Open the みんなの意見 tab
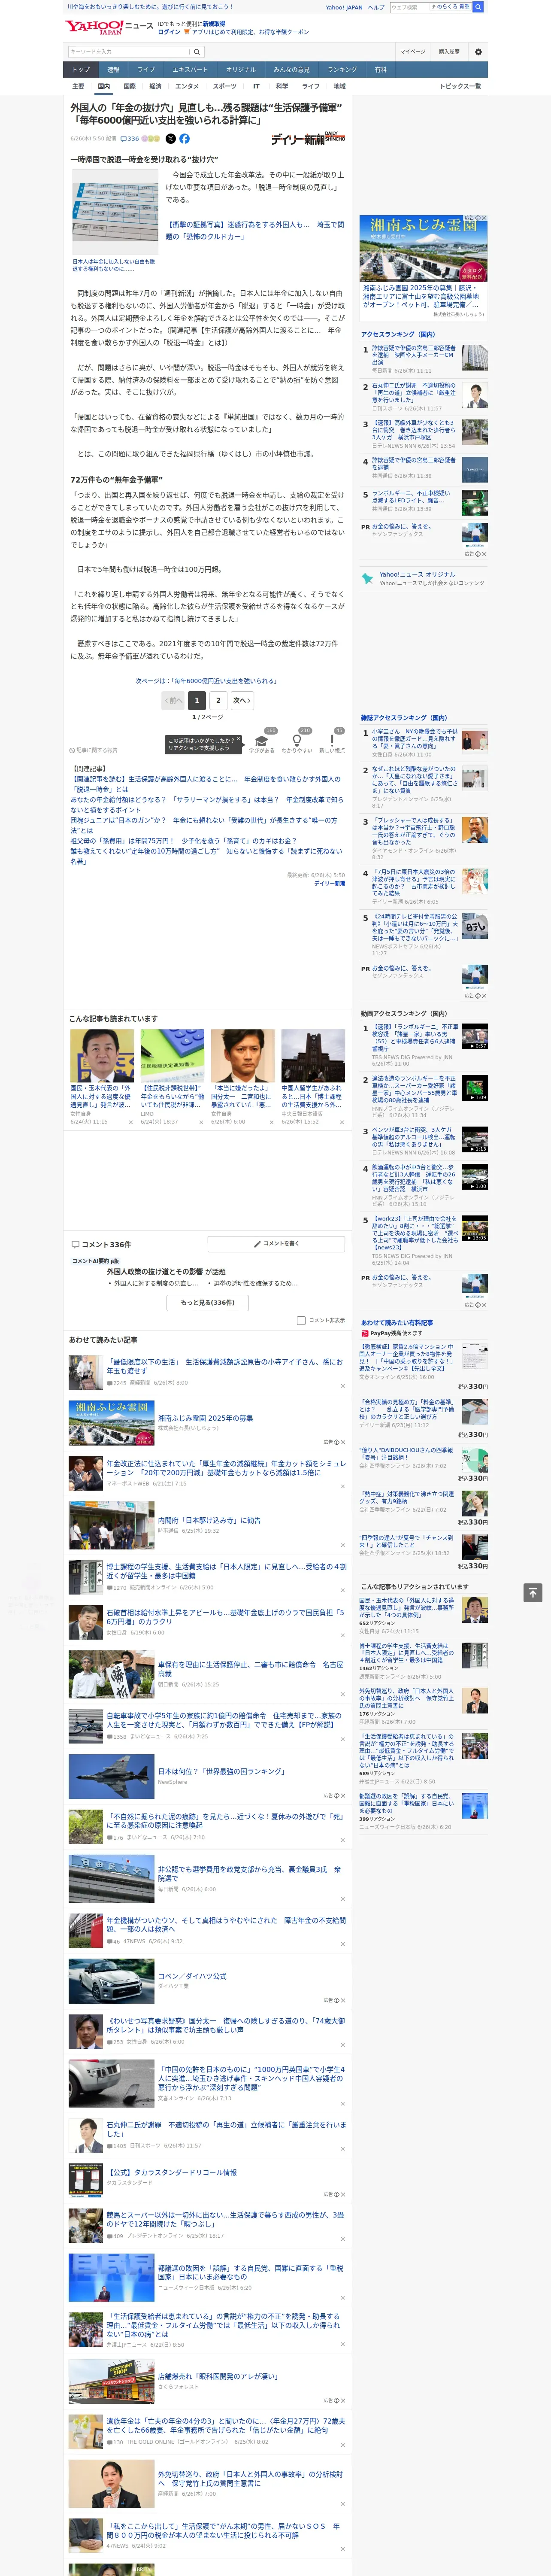The height and width of the screenshot is (2576, 551). point(292,70)
